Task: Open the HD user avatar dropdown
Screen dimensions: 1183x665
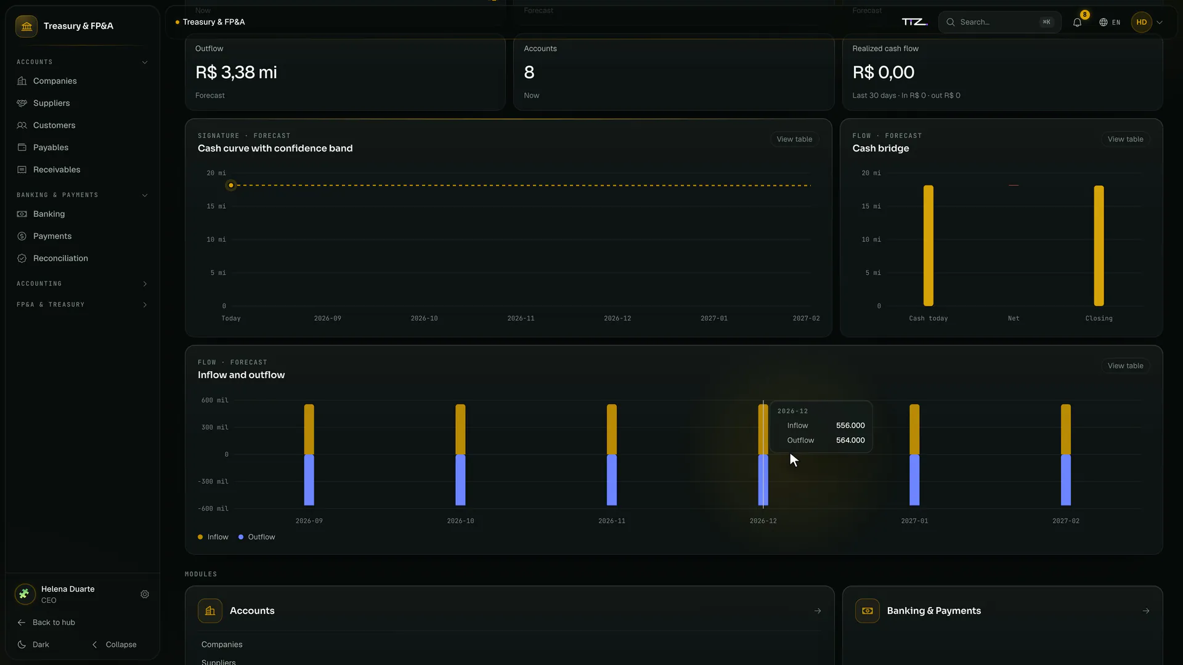Action: [1147, 22]
